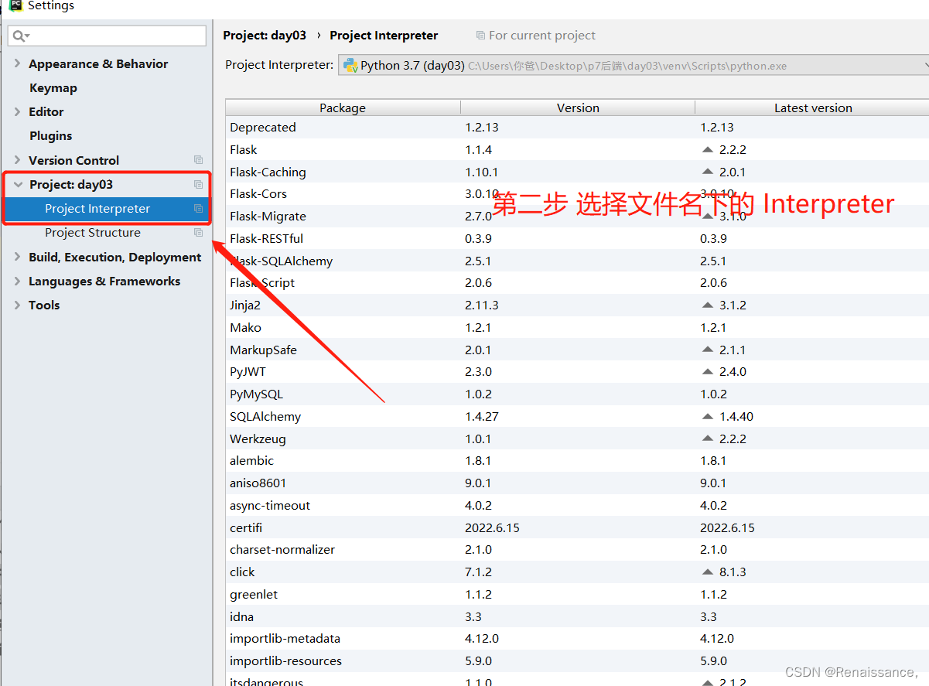Click upgrade arrow icon for Flask

(x=707, y=149)
